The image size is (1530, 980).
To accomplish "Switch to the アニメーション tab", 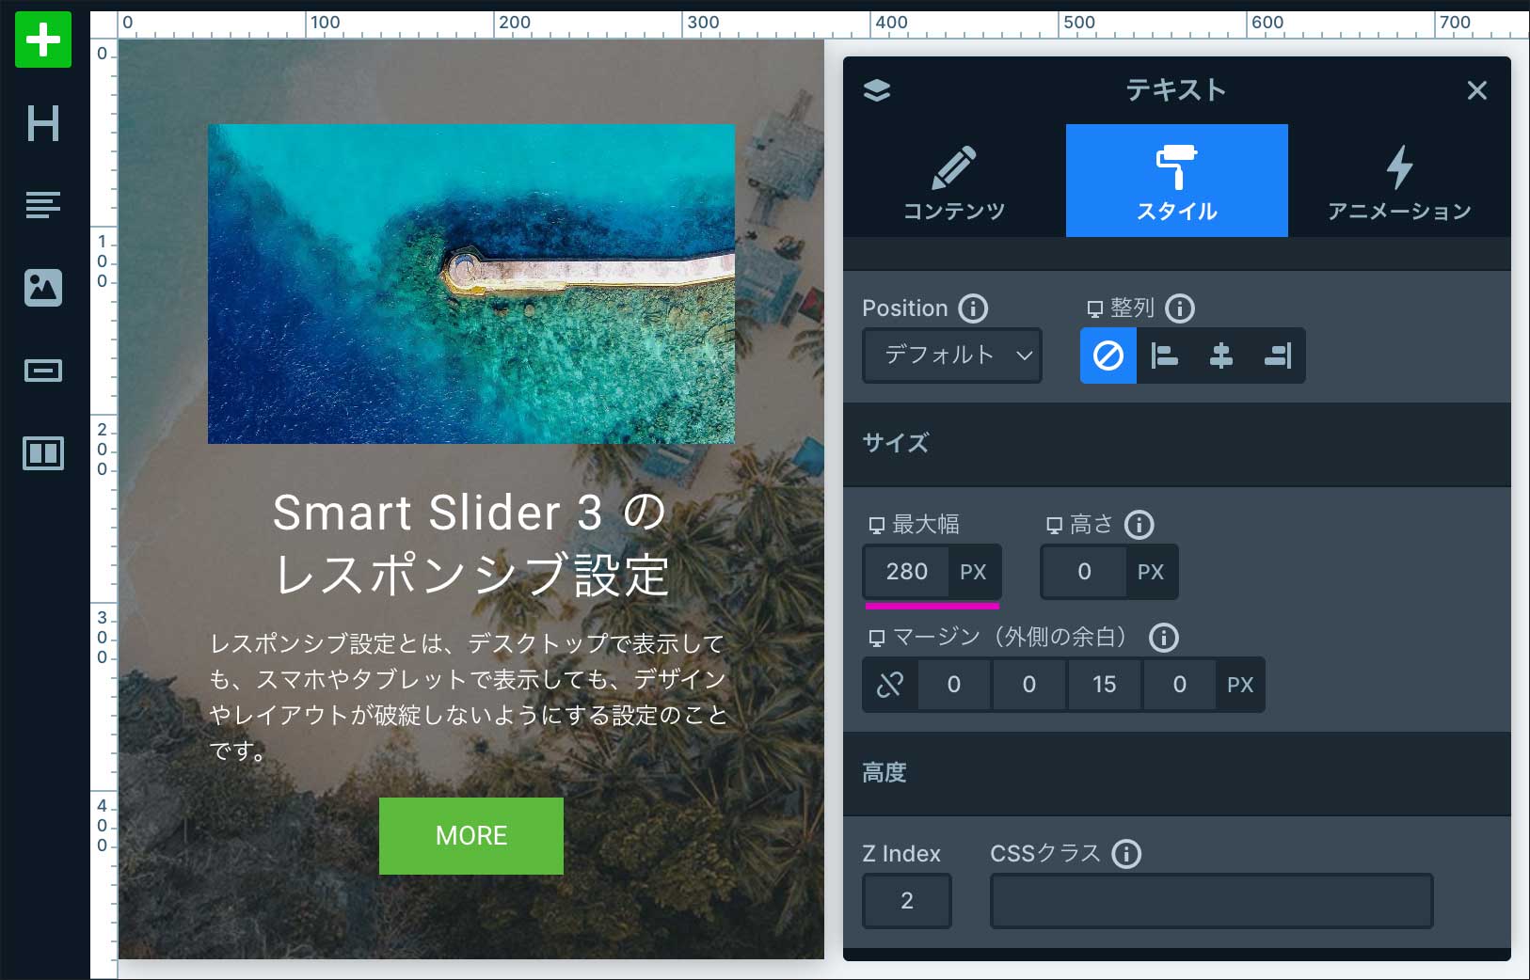I will (x=1399, y=182).
